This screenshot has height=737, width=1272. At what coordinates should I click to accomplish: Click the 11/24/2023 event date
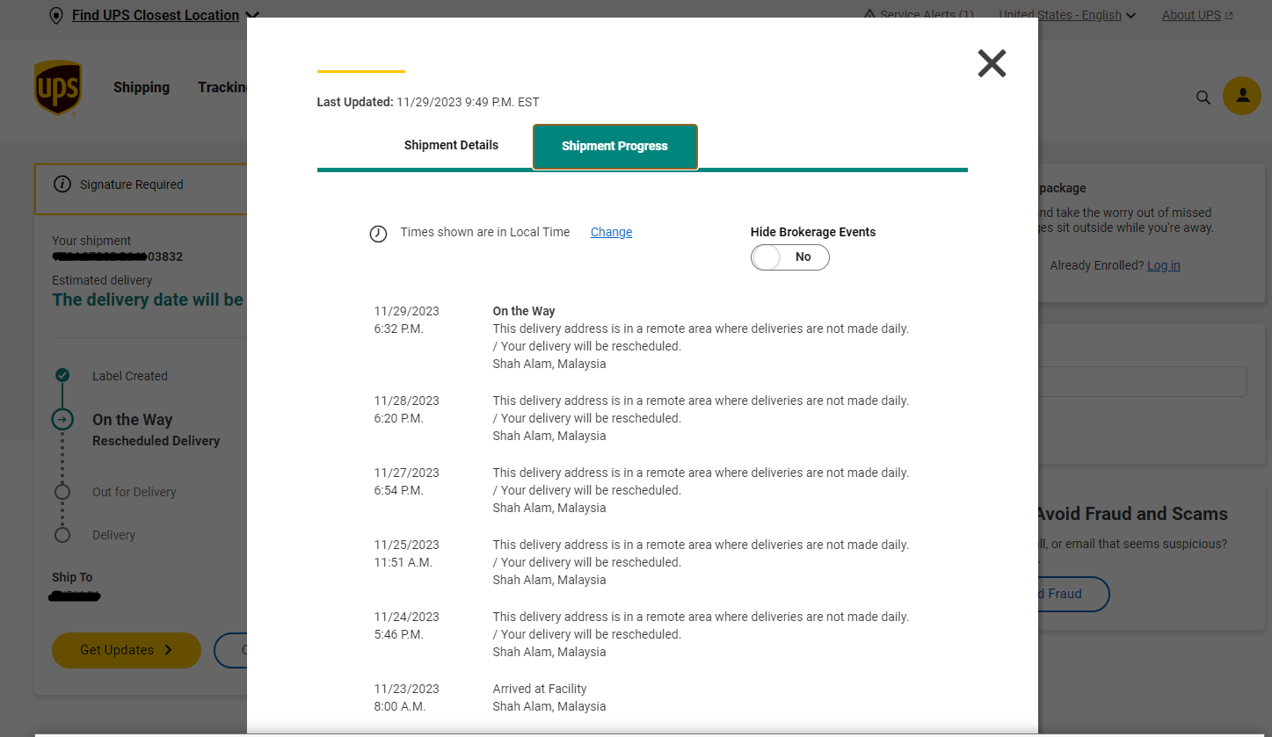[x=406, y=617]
